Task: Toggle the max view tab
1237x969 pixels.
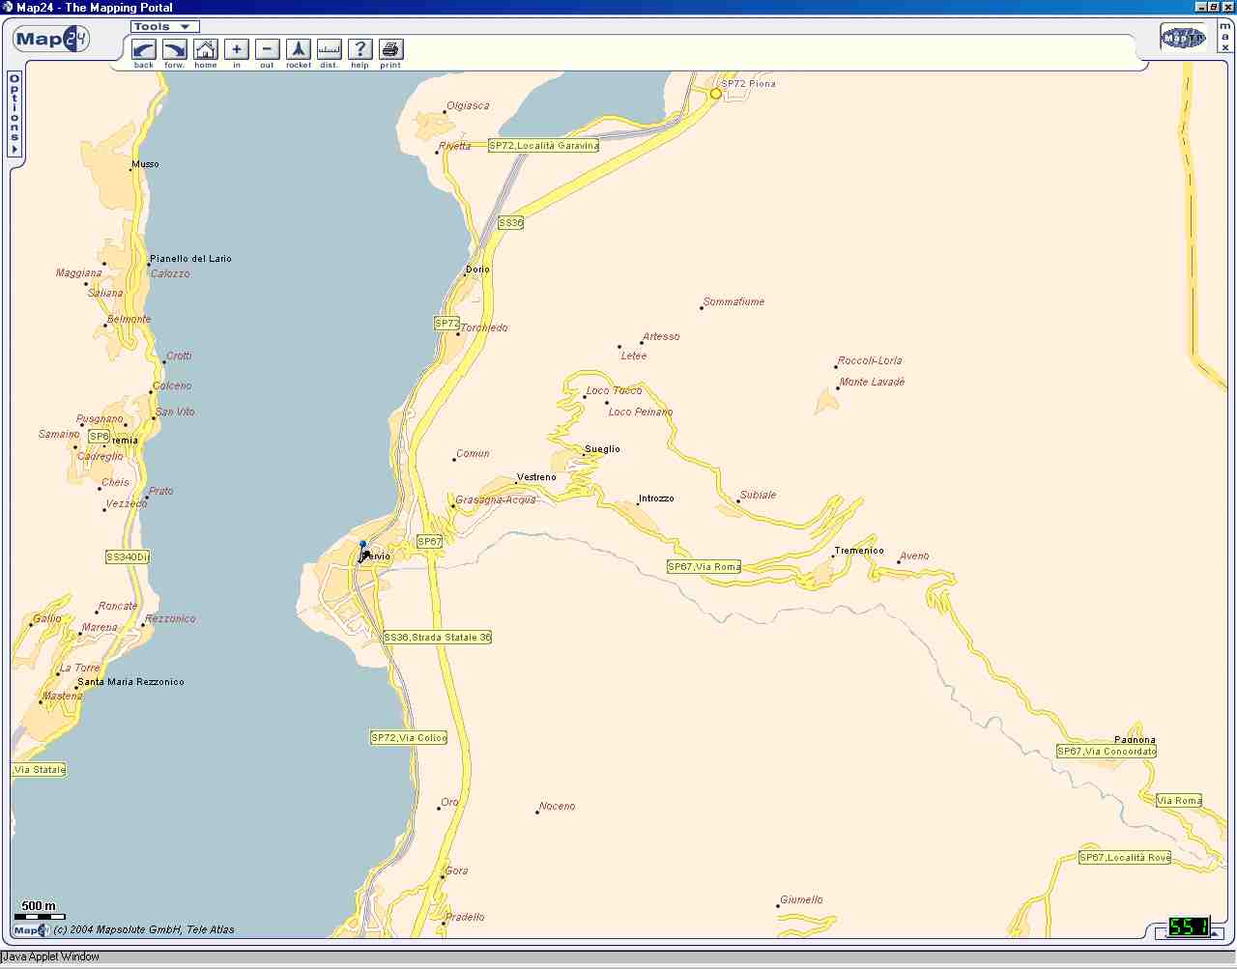Action: tap(1225, 37)
